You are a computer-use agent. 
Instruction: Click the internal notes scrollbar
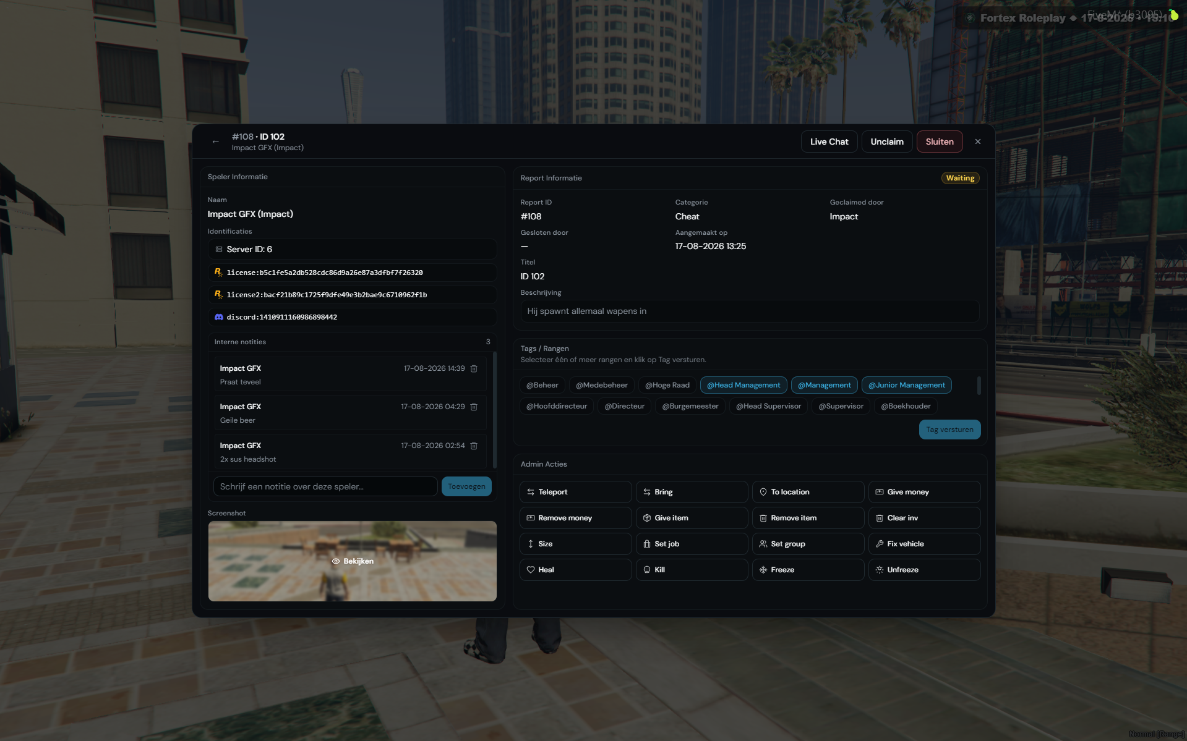[x=494, y=409]
